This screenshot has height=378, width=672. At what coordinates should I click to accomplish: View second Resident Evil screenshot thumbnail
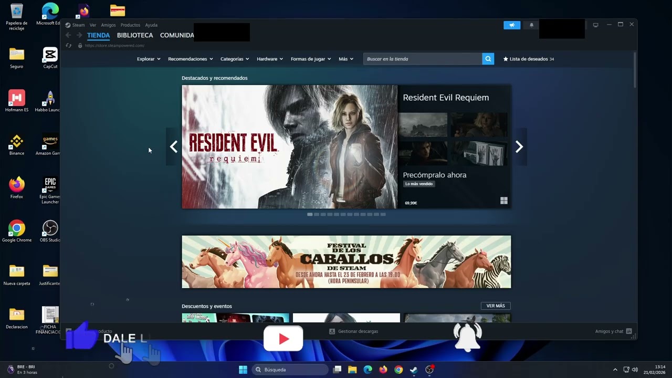pyautogui.click(x=479, y=124)
